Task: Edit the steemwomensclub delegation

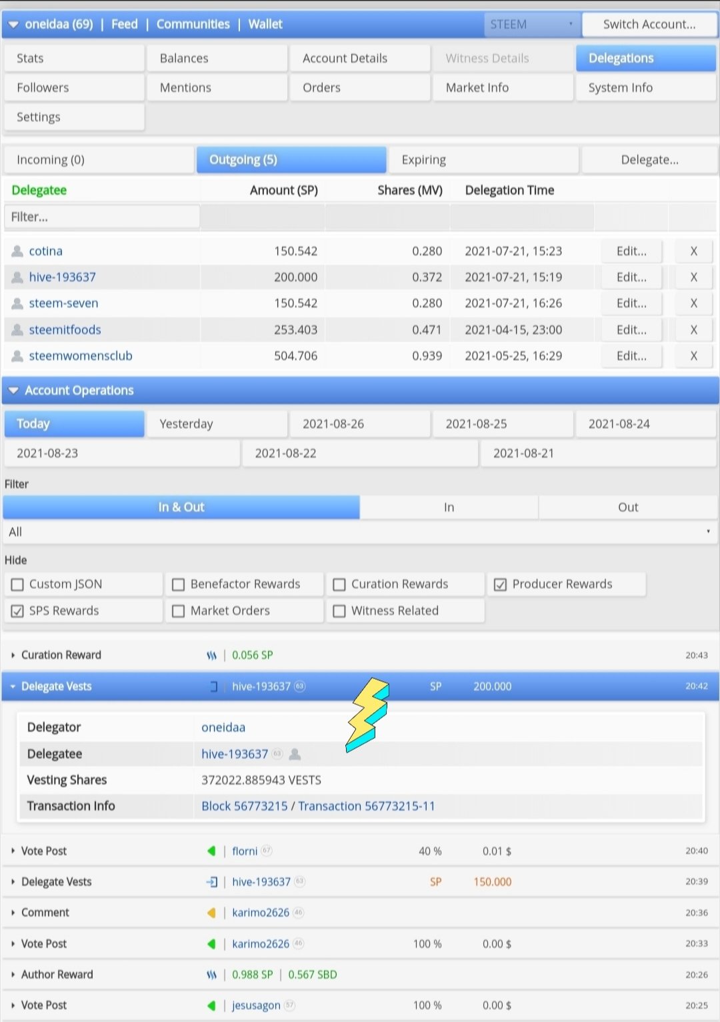Action: click(x=631, y=356)
